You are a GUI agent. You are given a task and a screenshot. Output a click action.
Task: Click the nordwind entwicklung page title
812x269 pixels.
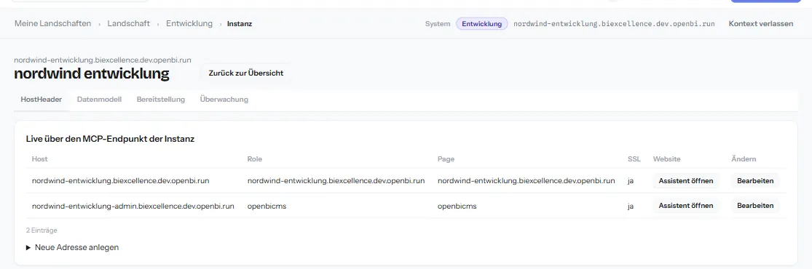pyautogui.click(x=92, y=73)
